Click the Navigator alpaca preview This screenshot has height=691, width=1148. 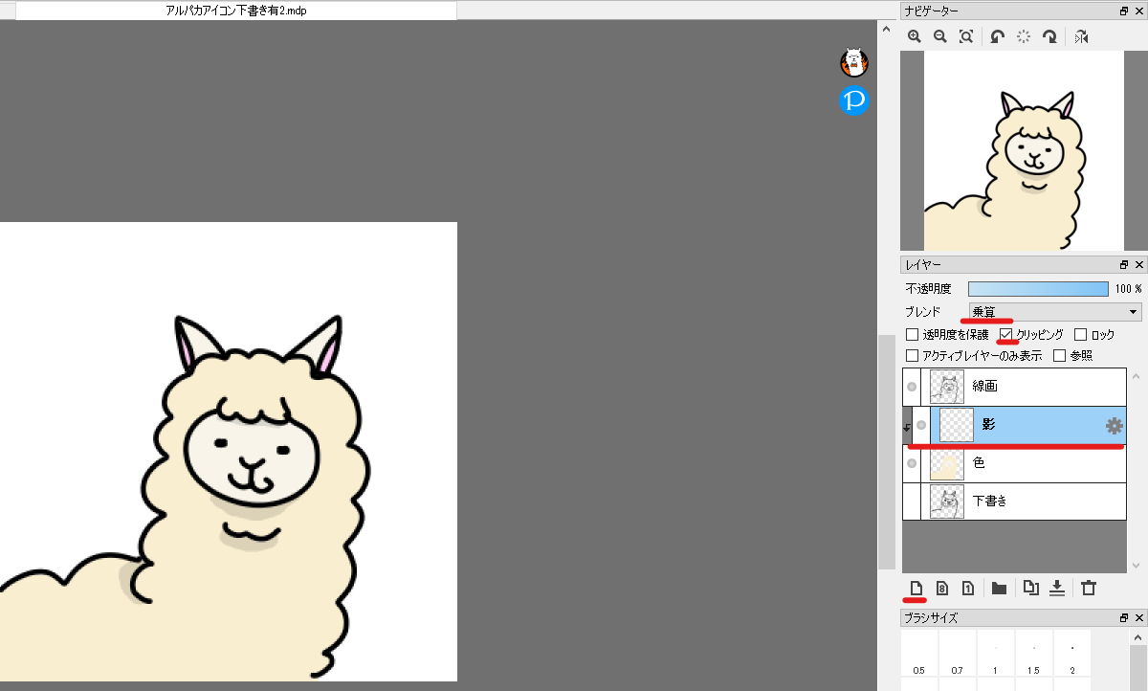point(1024,150)
